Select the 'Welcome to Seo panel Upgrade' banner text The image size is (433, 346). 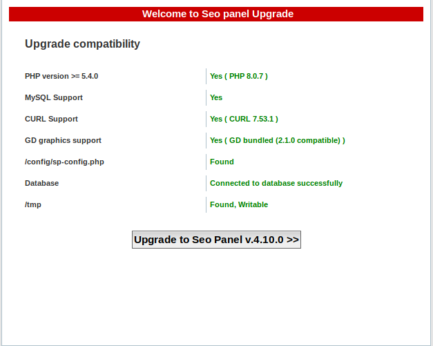pos(218,14)
